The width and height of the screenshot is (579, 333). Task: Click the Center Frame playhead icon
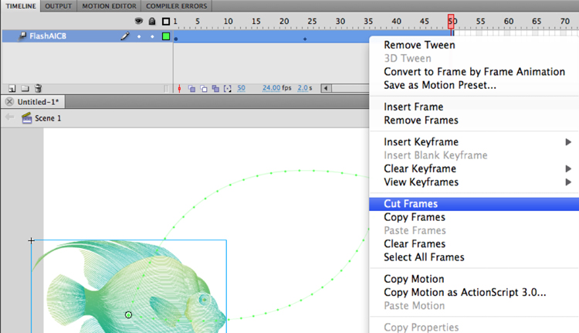coord(179,88)
